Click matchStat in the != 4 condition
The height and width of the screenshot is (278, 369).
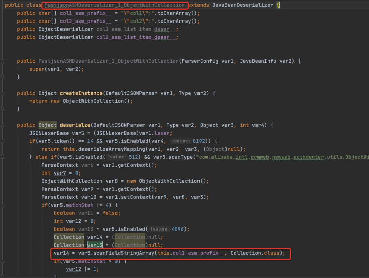[80, 205]
